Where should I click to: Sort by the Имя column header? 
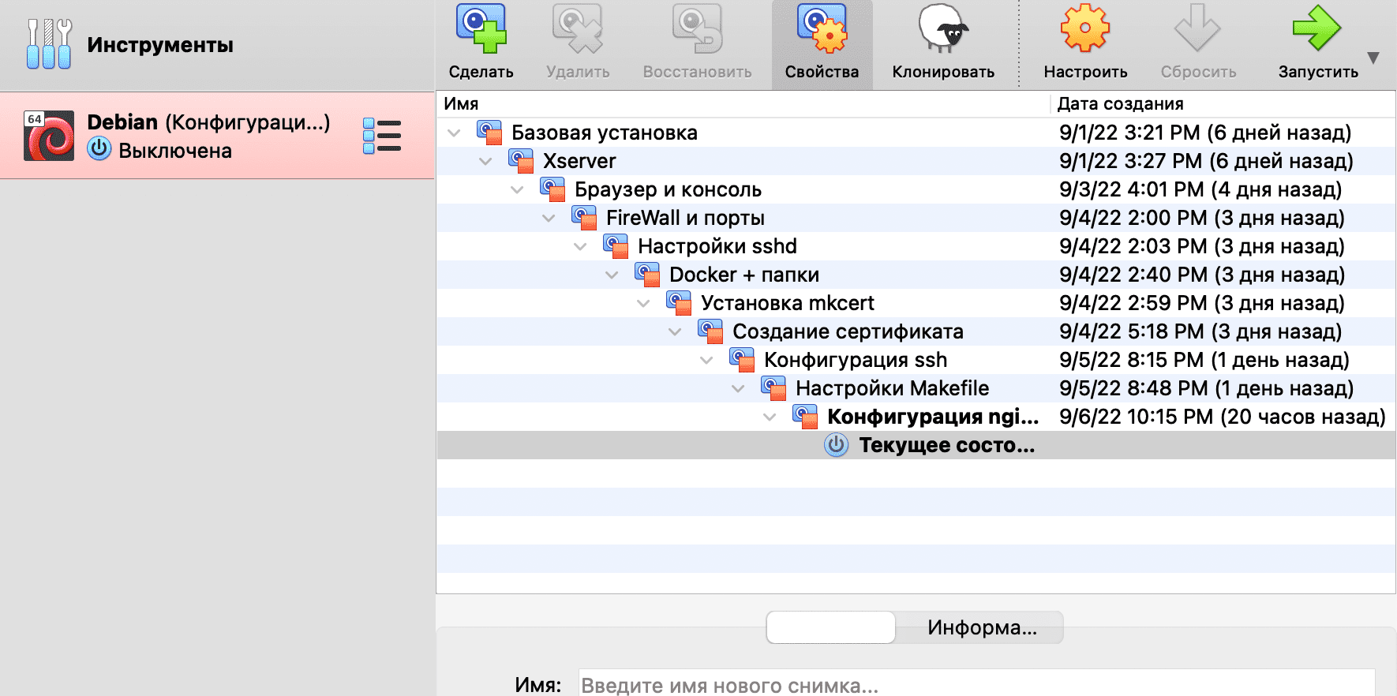tap(743, 103)
